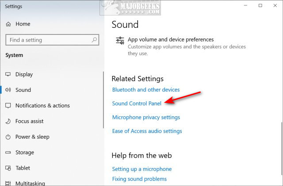
Task: Click the Sound speaker icon
Action: click(8, 90)
